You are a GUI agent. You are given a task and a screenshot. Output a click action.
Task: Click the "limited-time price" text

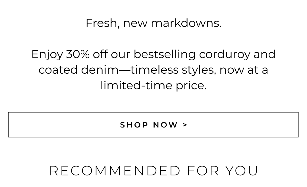153,85
